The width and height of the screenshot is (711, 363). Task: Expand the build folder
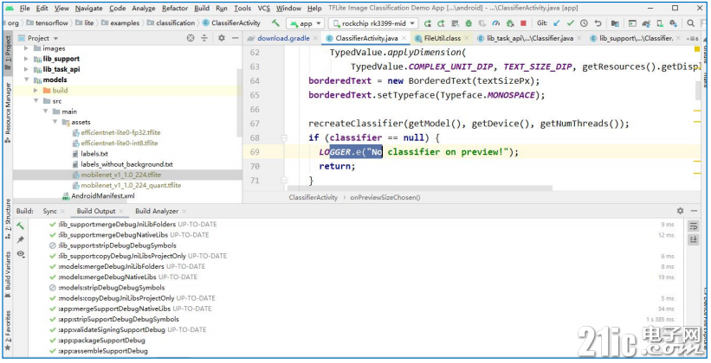36,91
